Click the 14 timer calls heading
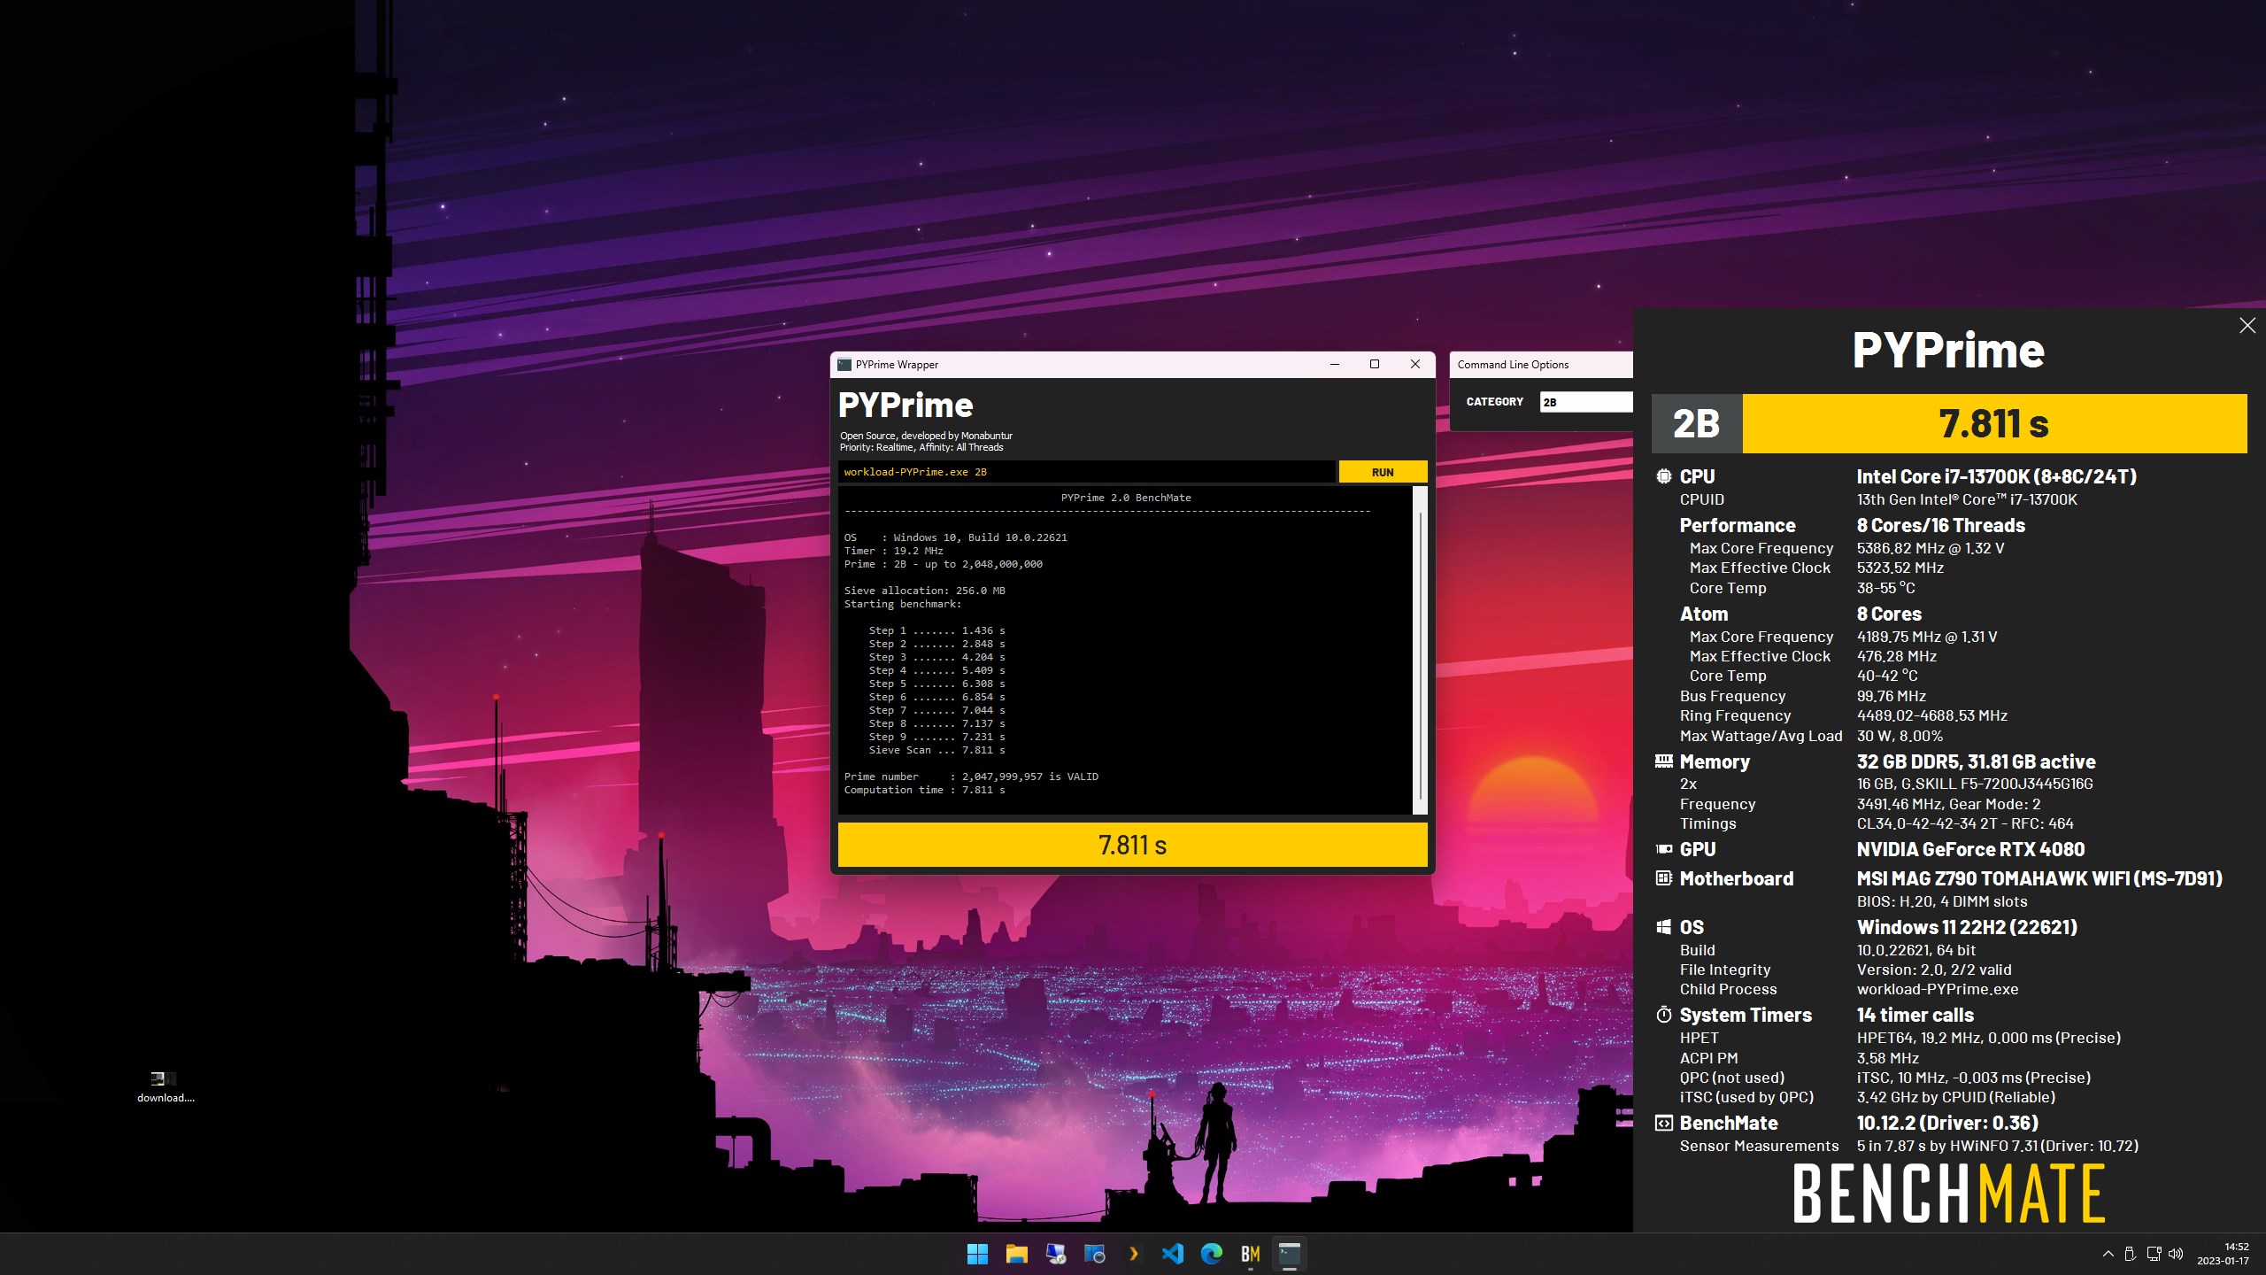This screenshot has width=2266, height=1275. coord(1915,1015)
